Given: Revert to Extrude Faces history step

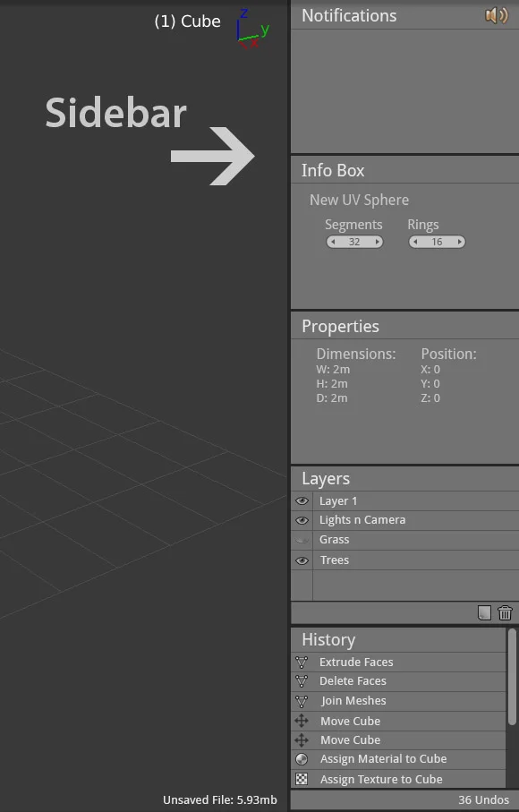Looking at the screenshot, I should pos(398,662).
